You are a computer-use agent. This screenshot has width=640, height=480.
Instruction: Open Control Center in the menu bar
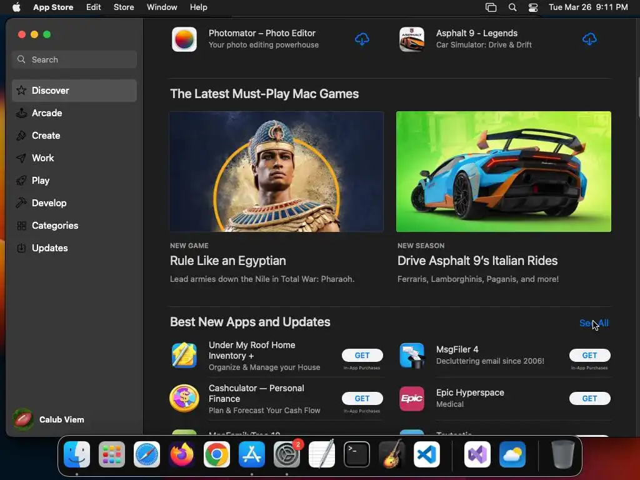533,7
